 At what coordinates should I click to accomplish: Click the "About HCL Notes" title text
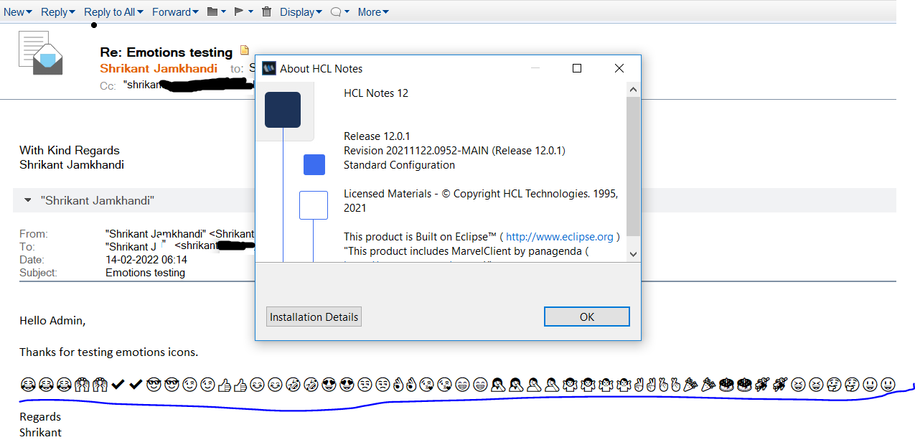tap(322, 69)
